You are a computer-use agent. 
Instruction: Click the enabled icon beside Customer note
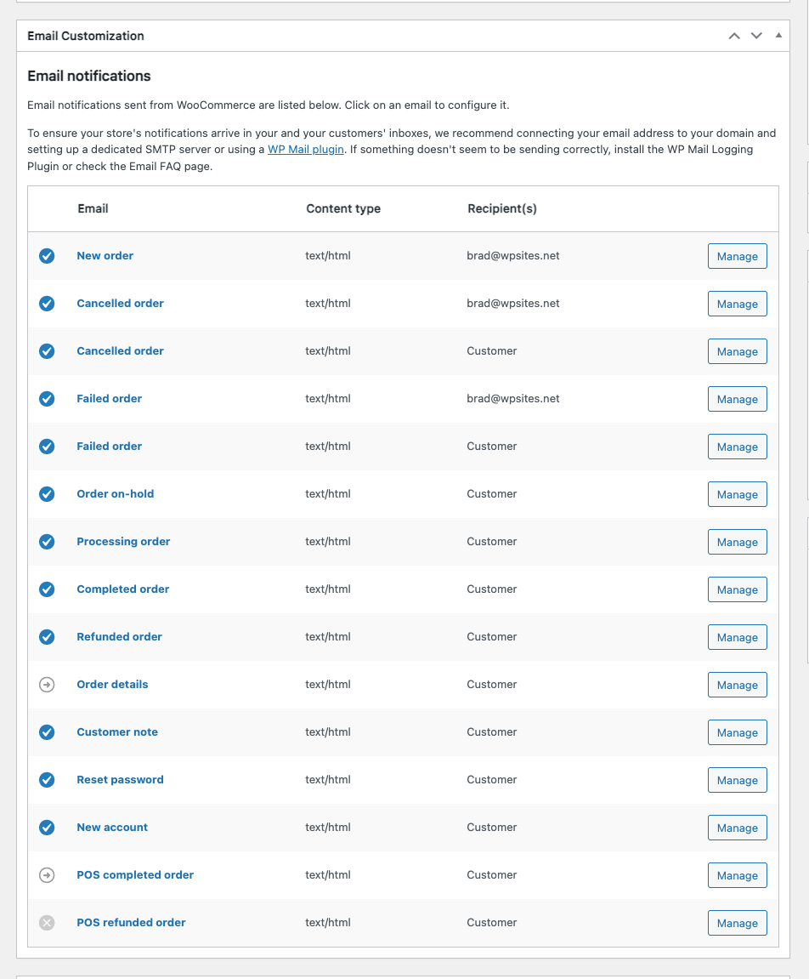coord(47,732)
